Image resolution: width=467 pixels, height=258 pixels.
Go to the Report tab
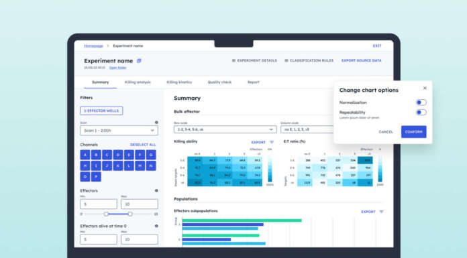click(253, 82)
